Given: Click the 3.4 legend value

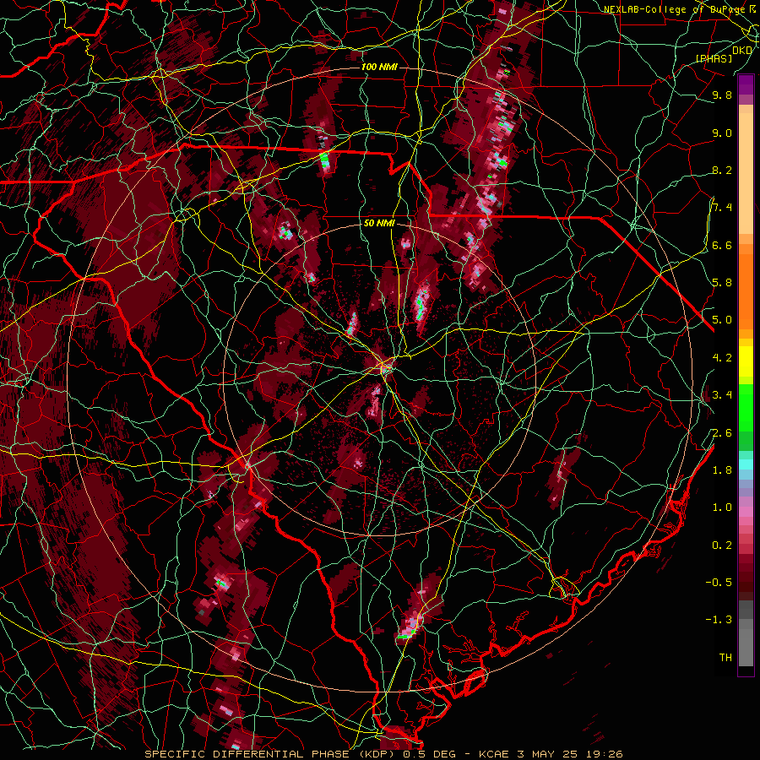Looking at the screenshot, I should point(722,394).
